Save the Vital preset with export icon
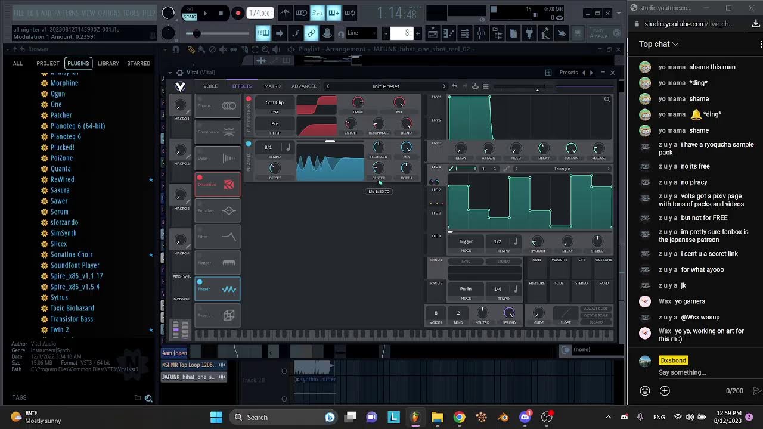The width and height of the screenshot is (763, 429). click(475, 86)
